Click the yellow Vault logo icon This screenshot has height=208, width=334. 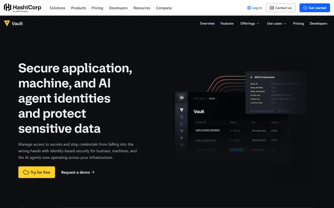tap(7, 23)
